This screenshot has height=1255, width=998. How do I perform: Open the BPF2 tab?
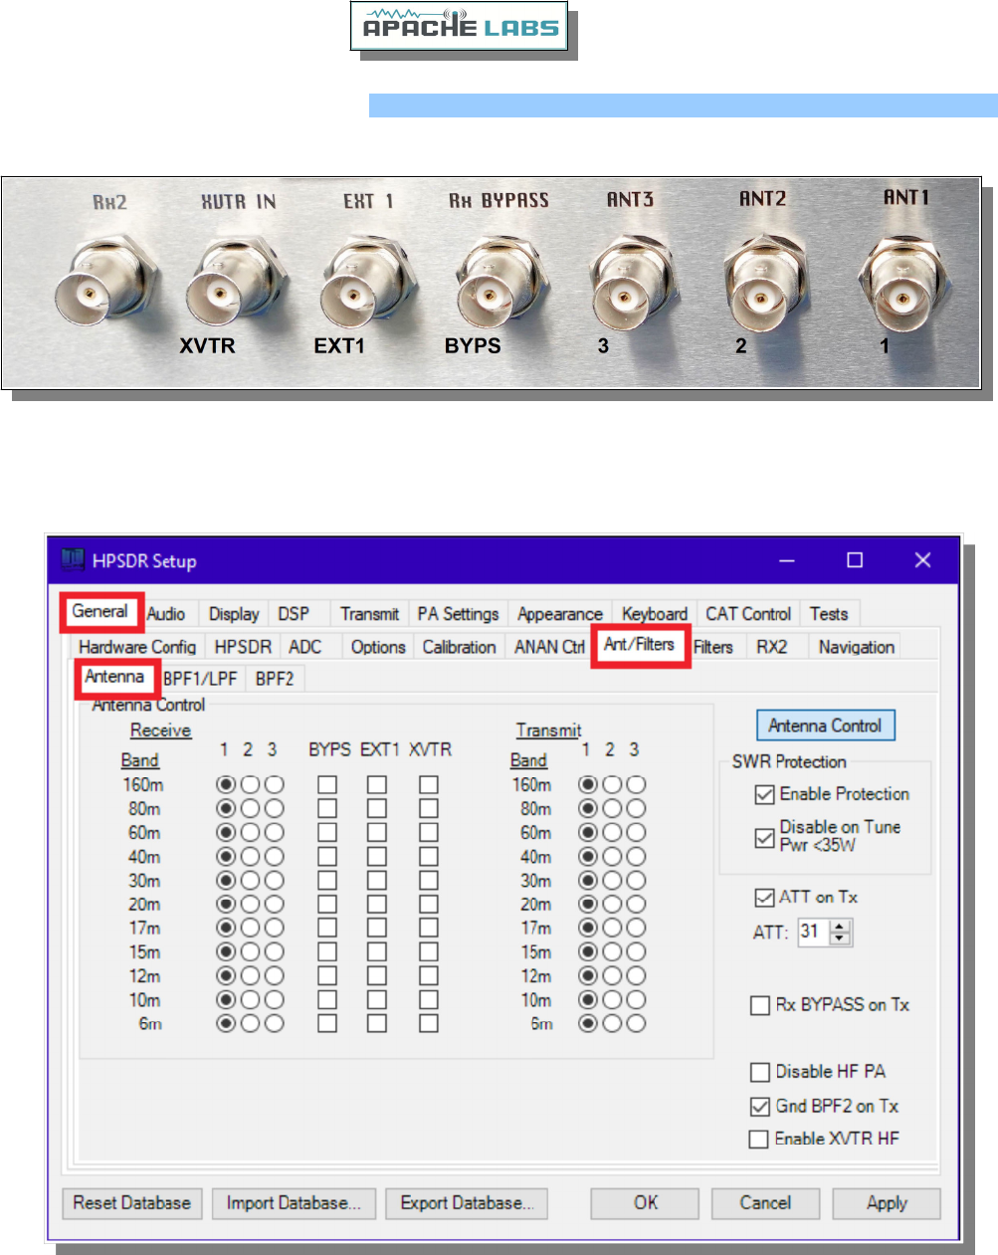click(275, 679)
